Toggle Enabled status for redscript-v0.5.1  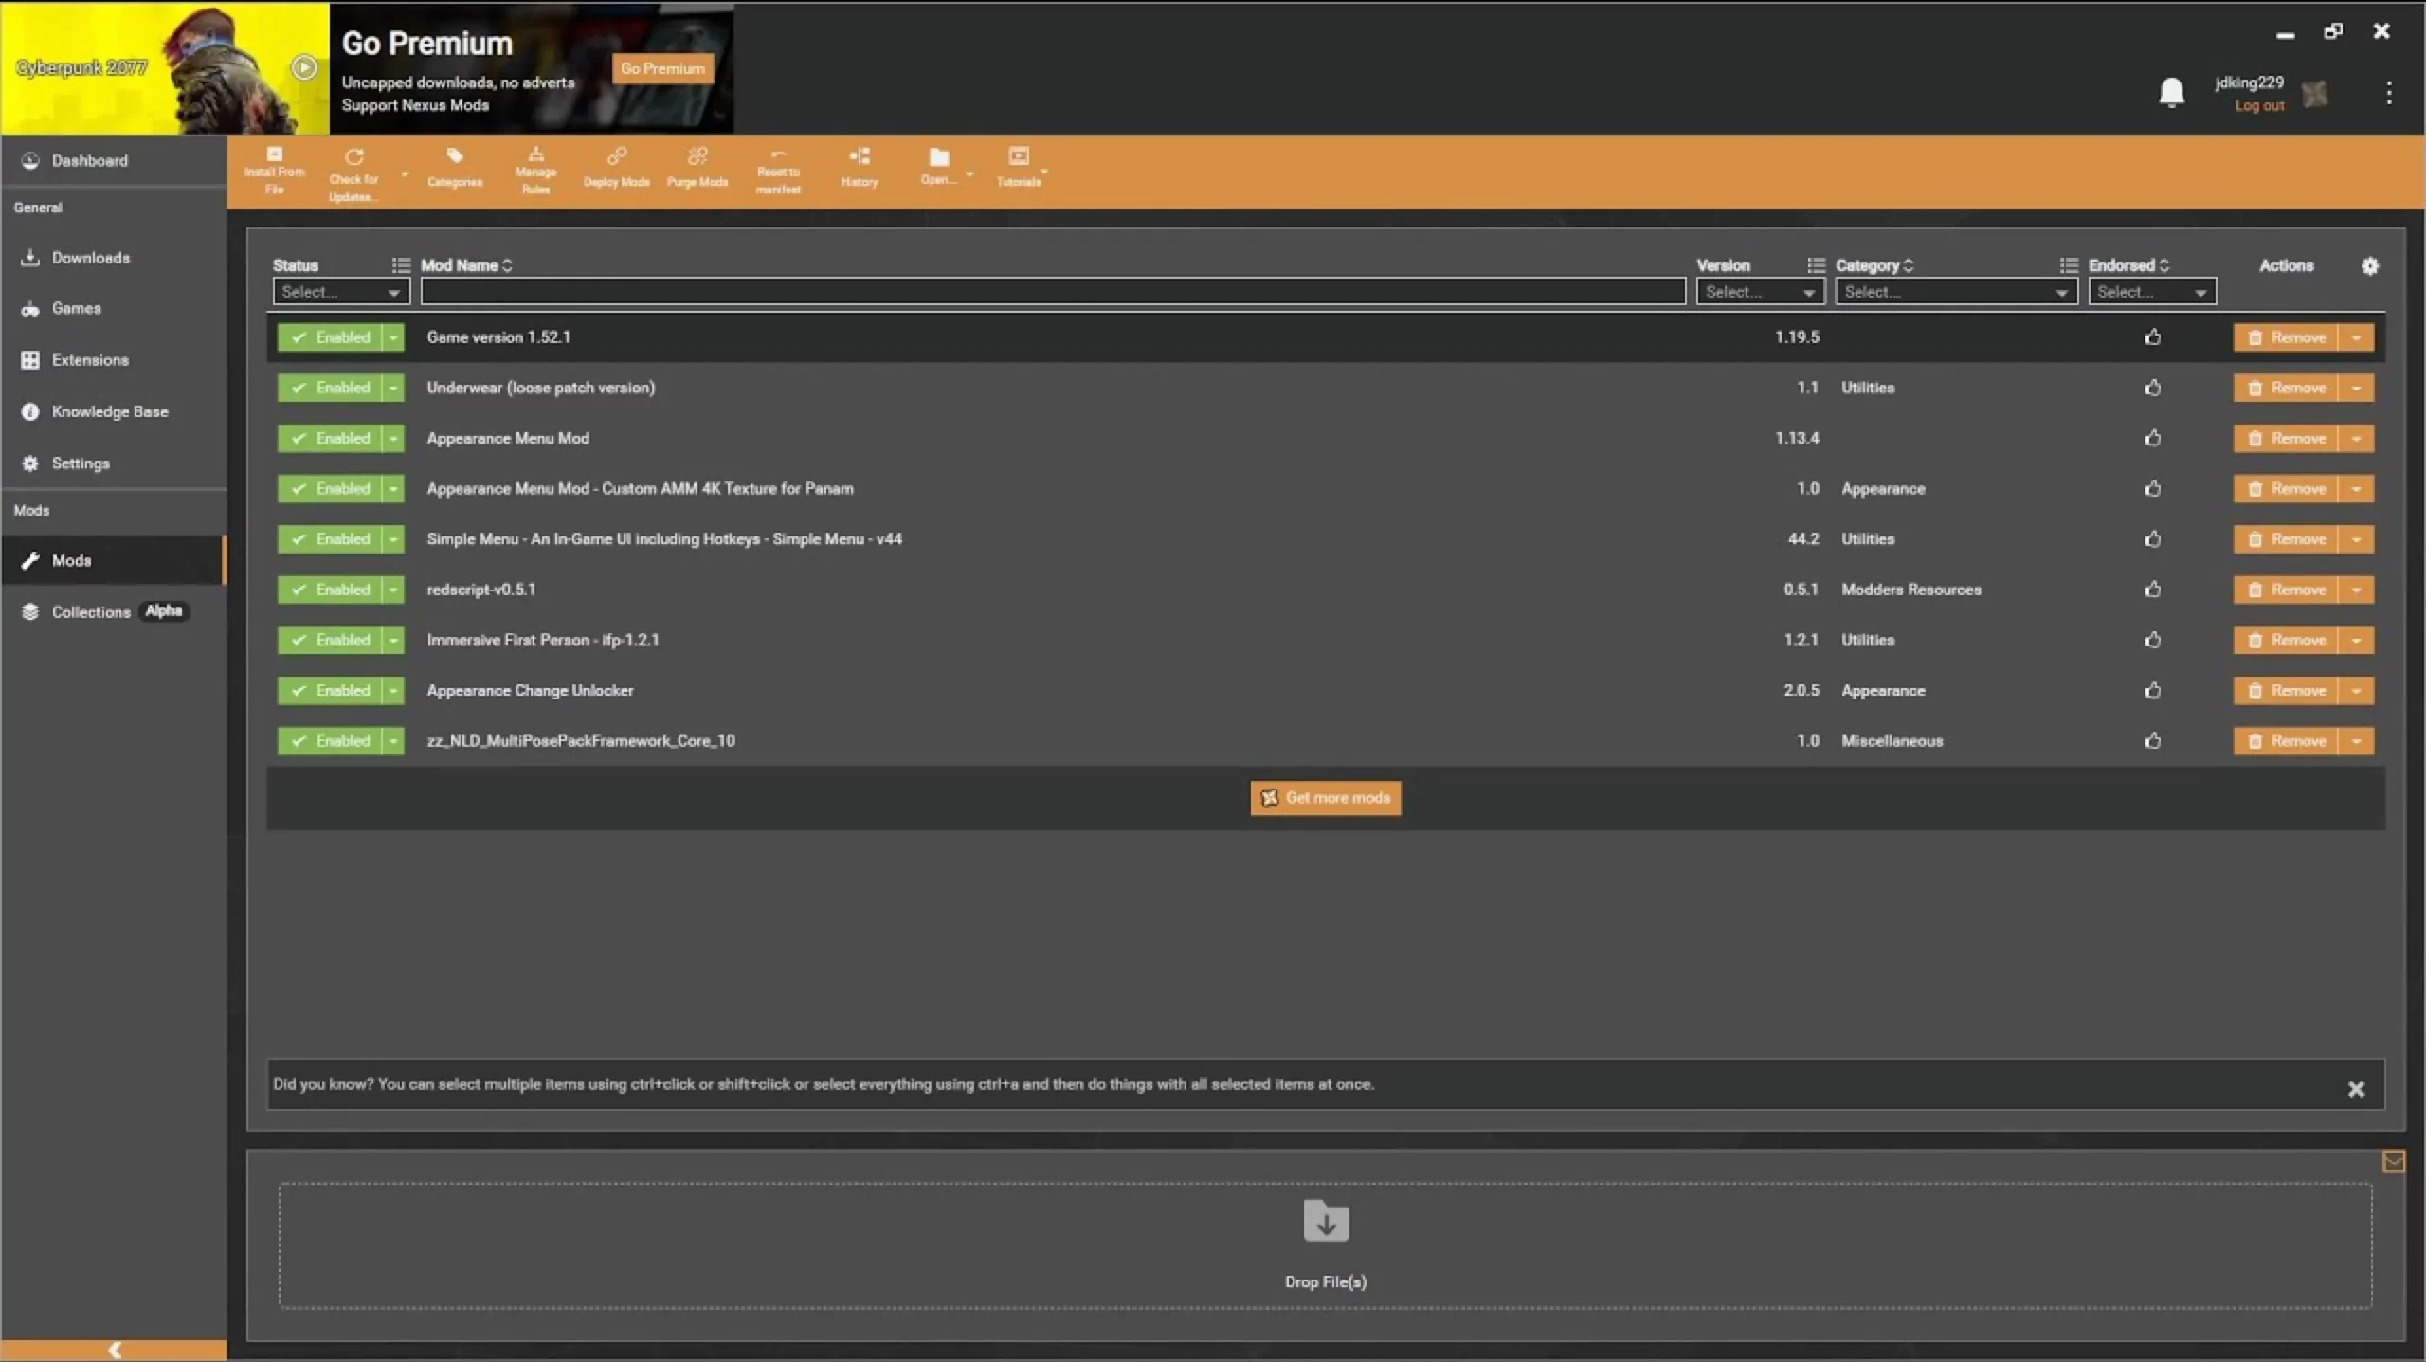[330, 590]
